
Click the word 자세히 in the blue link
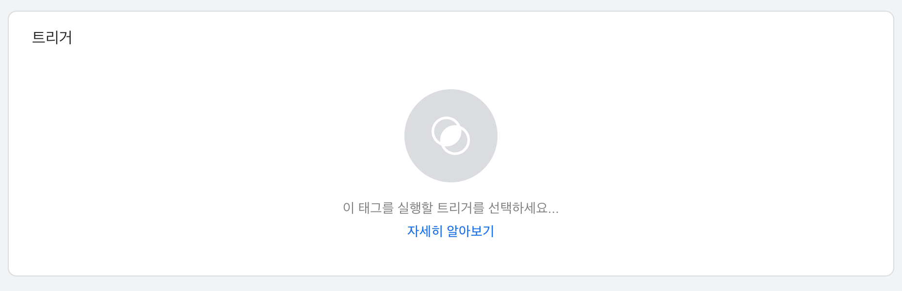425,231
